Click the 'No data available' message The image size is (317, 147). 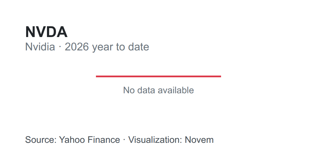(158, 90)
